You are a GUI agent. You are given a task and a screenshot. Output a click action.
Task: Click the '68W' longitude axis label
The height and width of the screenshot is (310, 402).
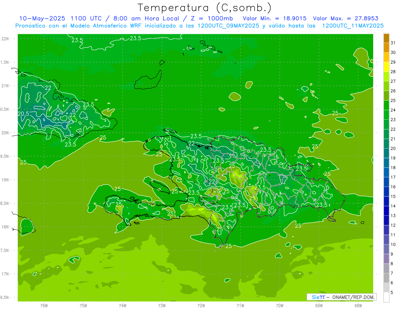pyautogui.click(x=358, y=306)
